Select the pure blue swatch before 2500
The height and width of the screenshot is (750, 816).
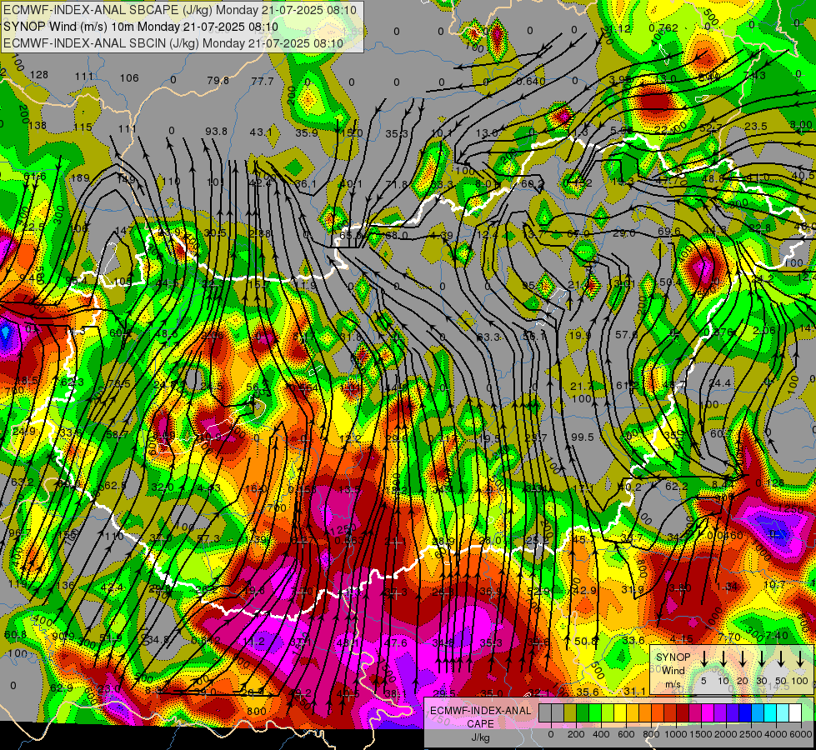pos(746,713)
